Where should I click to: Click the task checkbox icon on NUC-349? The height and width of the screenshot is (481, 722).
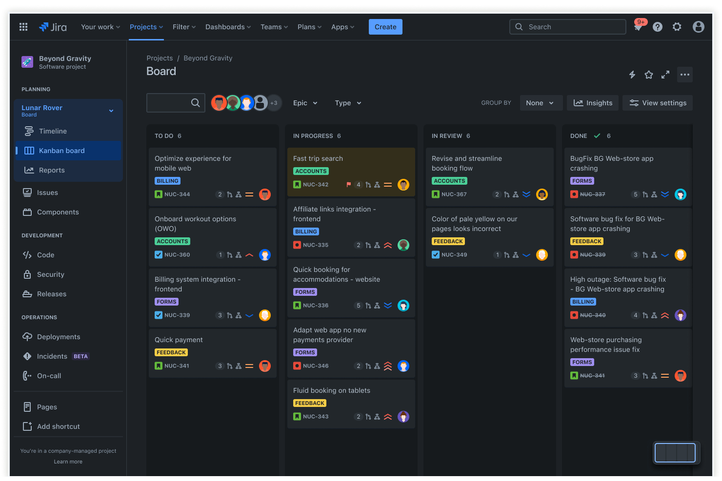[436, 254]
